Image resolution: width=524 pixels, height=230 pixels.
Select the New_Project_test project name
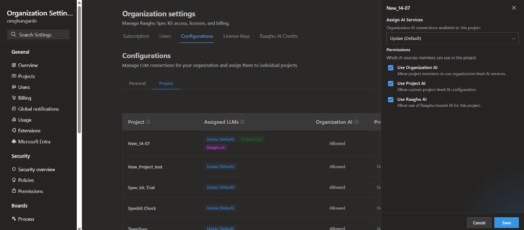(145, 167)
